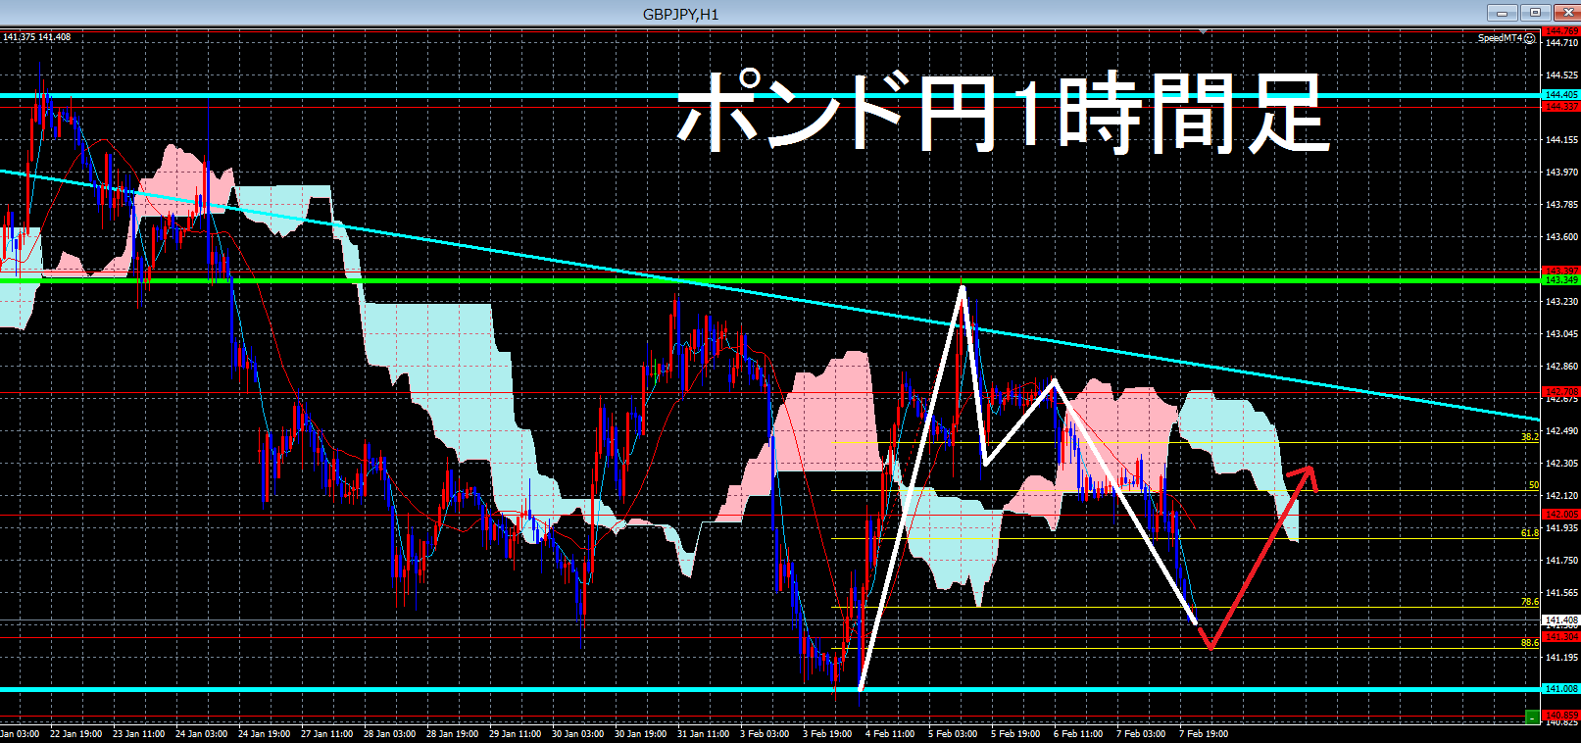Screen dimensions: 1581x743
Task: Select the Fibonacci 61.8 level label
Action: 1529,533
